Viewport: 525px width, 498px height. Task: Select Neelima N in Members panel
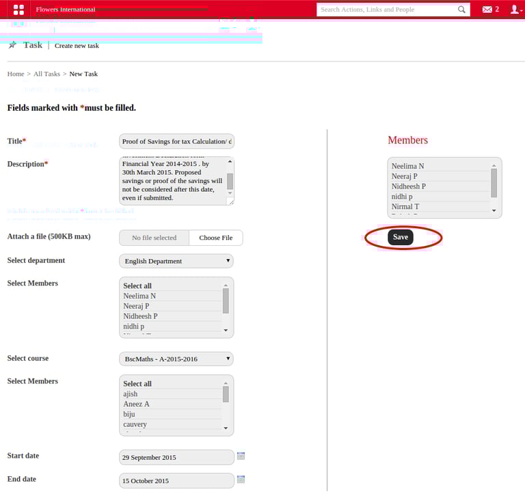(x=440, y=166)
